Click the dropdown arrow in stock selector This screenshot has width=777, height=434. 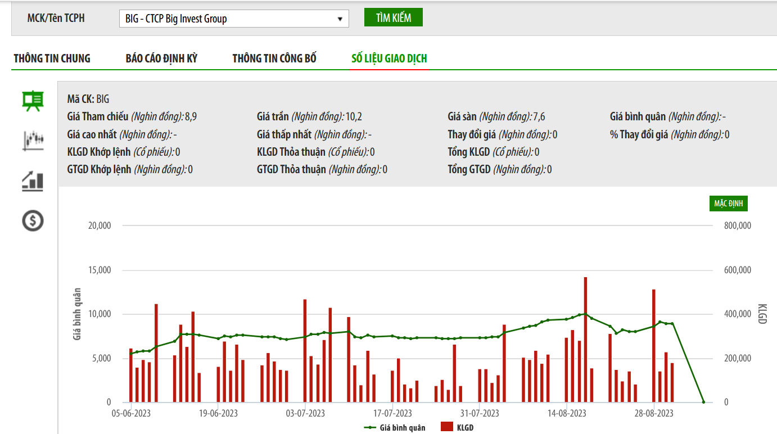(340, 19)
